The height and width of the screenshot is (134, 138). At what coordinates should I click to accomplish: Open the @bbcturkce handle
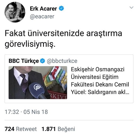[62, 61]
